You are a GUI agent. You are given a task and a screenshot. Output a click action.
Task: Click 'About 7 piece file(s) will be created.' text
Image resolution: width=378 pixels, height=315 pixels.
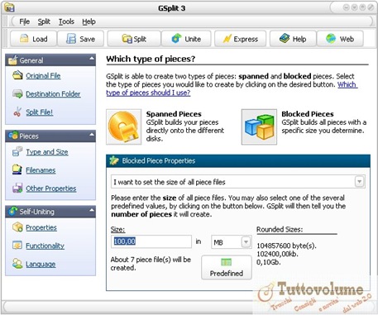click(151, 264)
